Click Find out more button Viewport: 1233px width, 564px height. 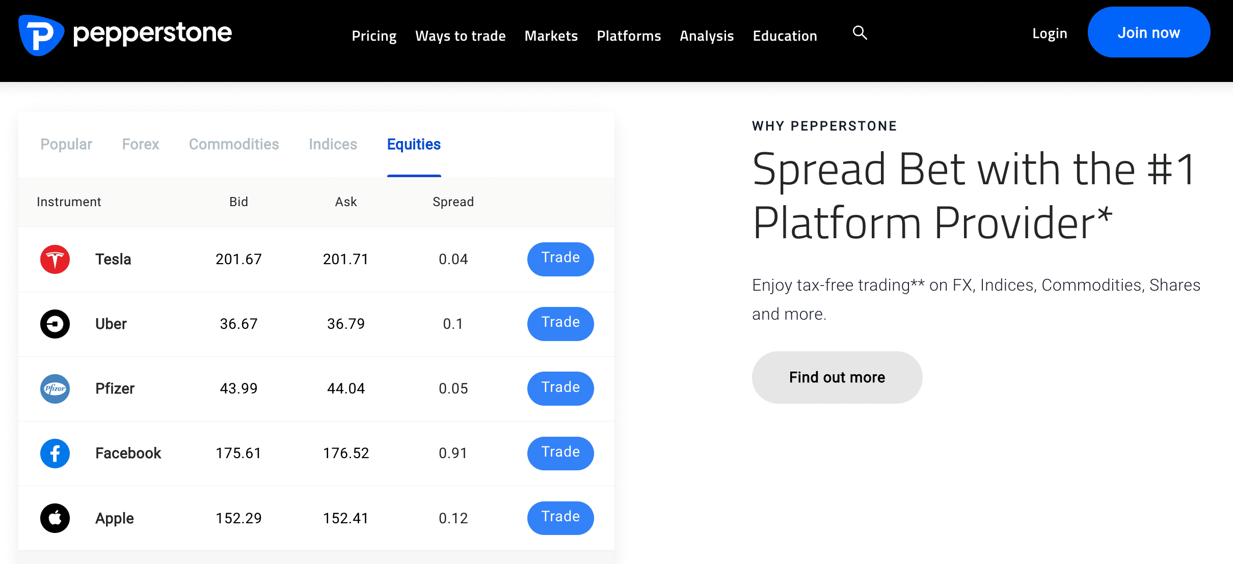pos(837,377)
